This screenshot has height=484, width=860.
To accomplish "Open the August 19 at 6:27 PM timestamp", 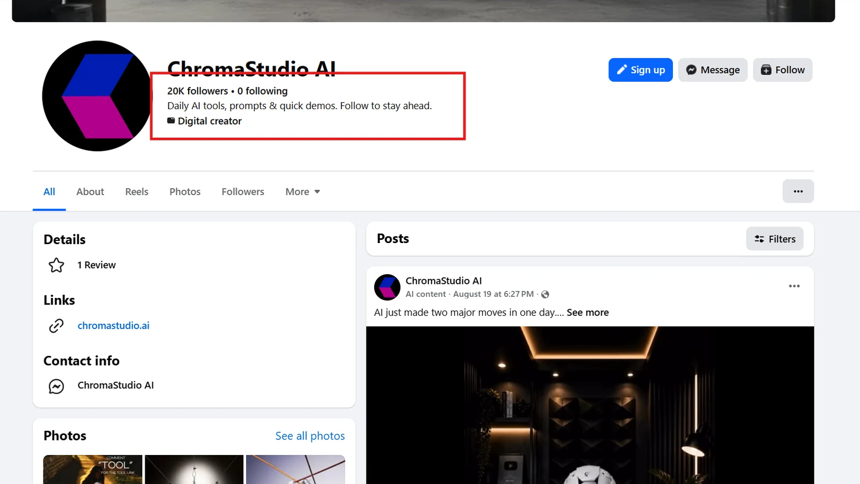I will [x=493, y=294].
